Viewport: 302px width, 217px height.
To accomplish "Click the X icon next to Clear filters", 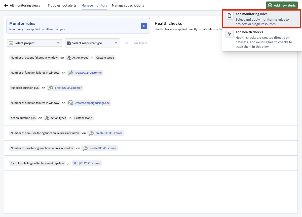I will (x=127, y=43).
